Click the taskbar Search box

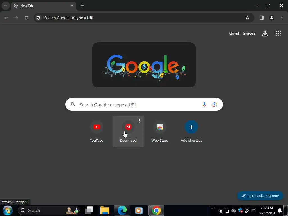[x=49, y=210]
